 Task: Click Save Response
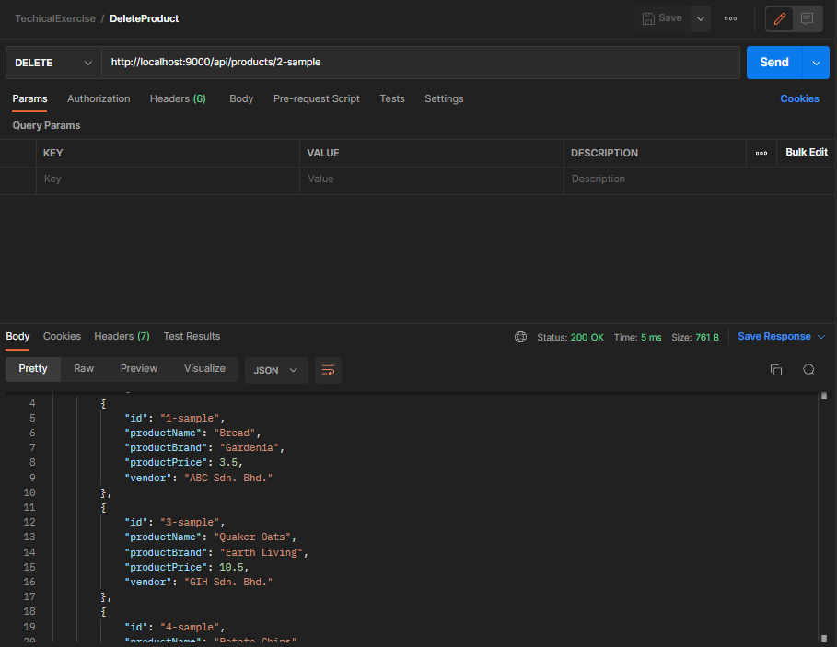[774, 336]
